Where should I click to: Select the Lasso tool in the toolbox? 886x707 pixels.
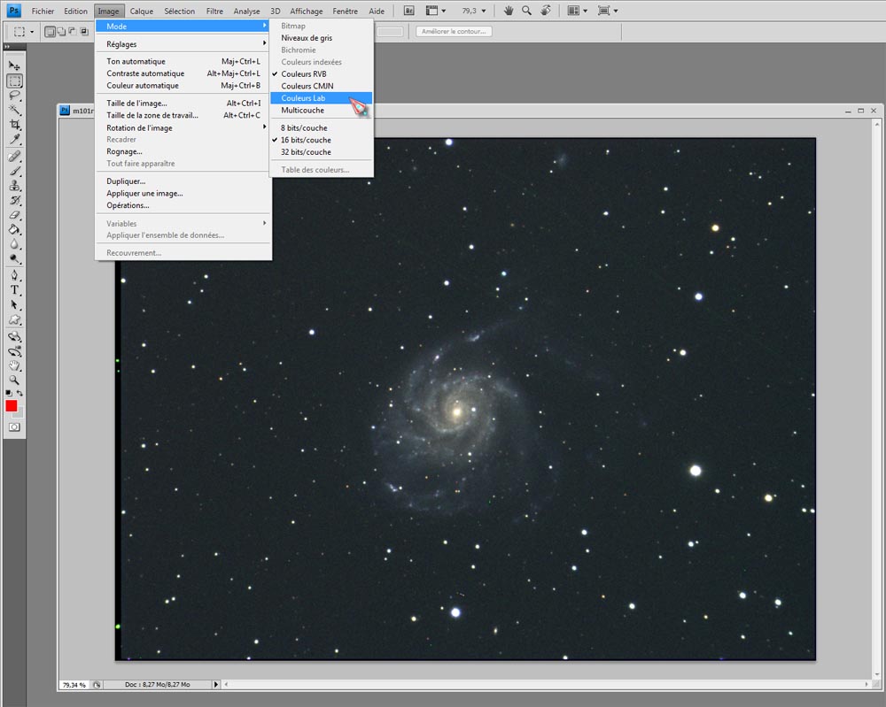pos(15,96)
